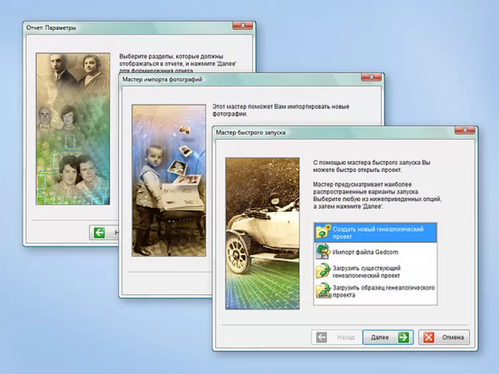This screenshot has height=374, width=499.
Task: Select 'Загрузить существующий генеалогический проект' entry
Action: tap(375, 272)
